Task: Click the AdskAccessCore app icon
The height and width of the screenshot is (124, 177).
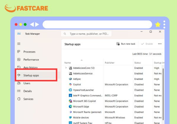Action: point(71,68)
